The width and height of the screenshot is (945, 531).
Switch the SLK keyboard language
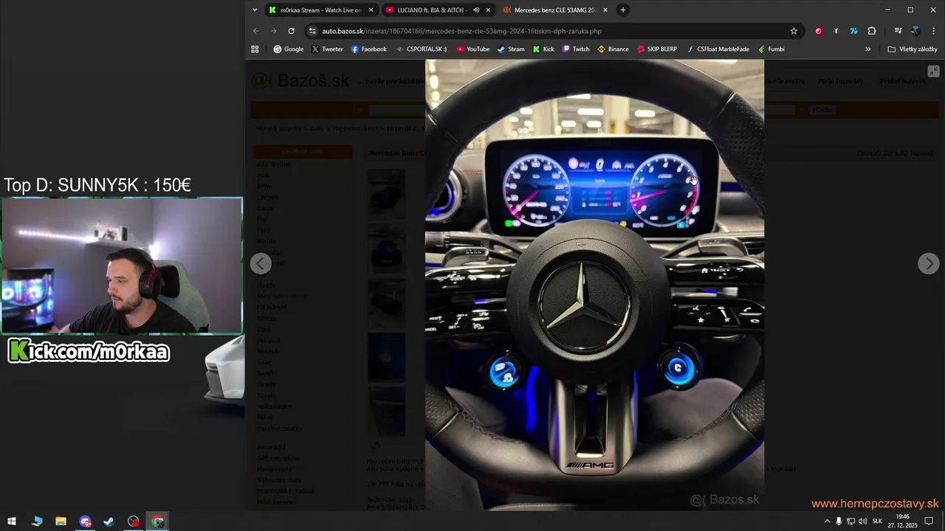tap(877, 521)
